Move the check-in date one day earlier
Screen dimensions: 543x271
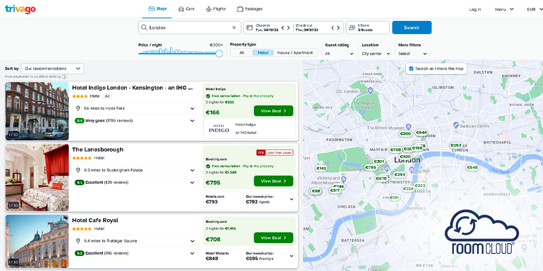[283, 28]
